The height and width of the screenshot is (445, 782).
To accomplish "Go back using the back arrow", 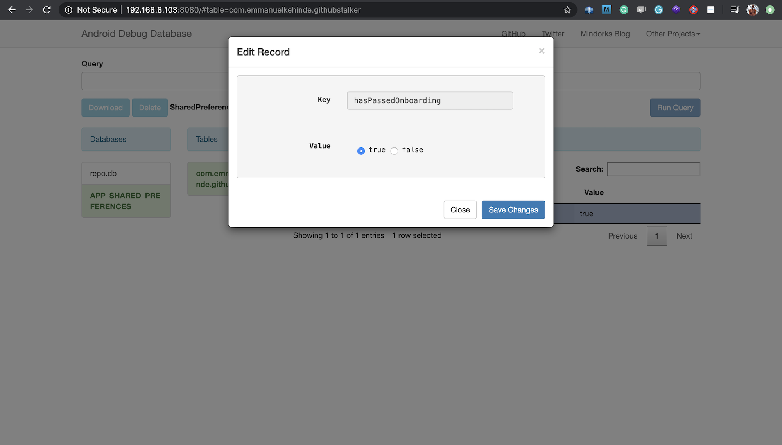I will [12, 10].
